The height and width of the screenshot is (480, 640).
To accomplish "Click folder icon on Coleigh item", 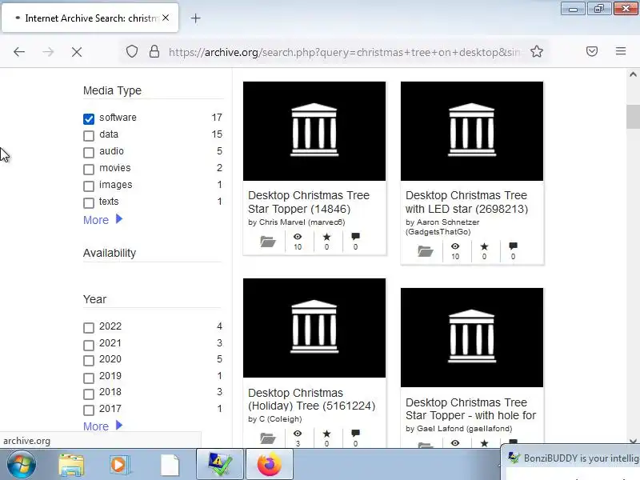I will click(x=268, y=438).
